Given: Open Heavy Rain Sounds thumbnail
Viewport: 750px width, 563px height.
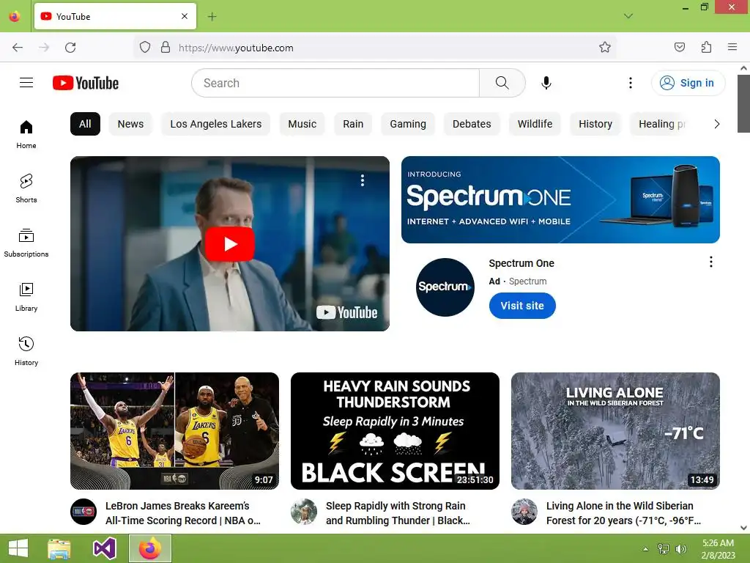Looking at the screenshot, I should tap(395, 431).
